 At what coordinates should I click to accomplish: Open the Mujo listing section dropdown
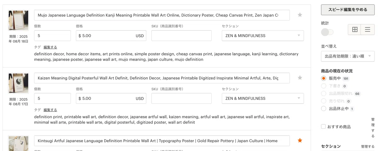pyautogui.click(x=263, y=36)
